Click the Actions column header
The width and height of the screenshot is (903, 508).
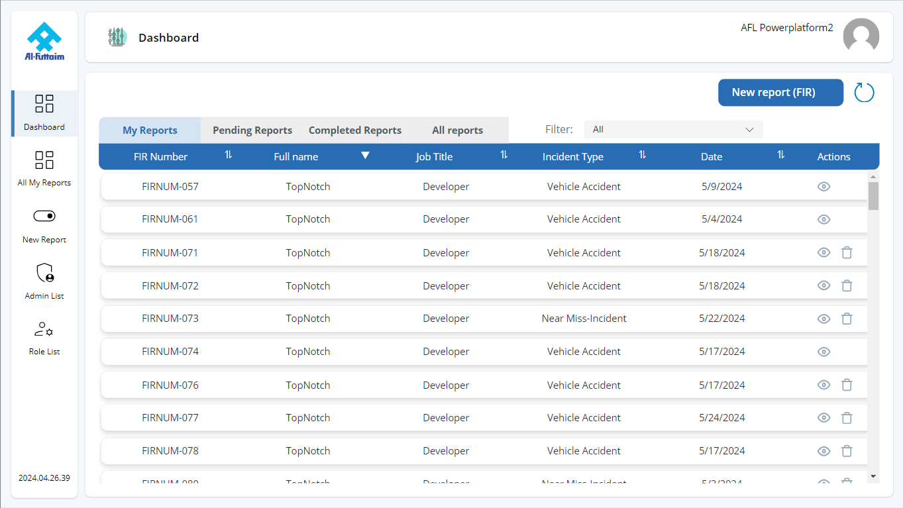[x=833, y=157]
